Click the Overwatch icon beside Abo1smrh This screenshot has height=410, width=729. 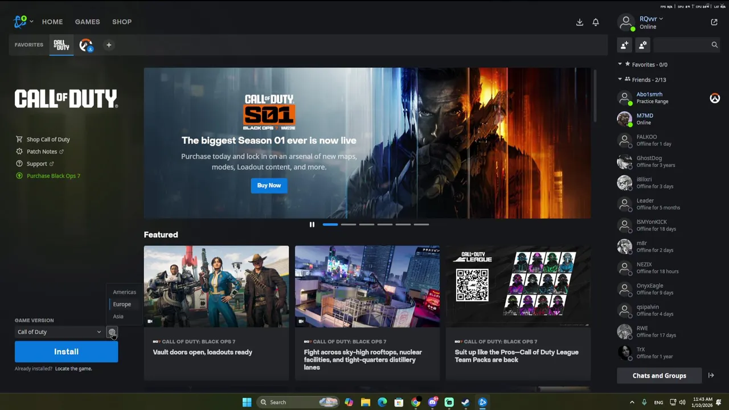pyautogui.click(x=715, y=98)
